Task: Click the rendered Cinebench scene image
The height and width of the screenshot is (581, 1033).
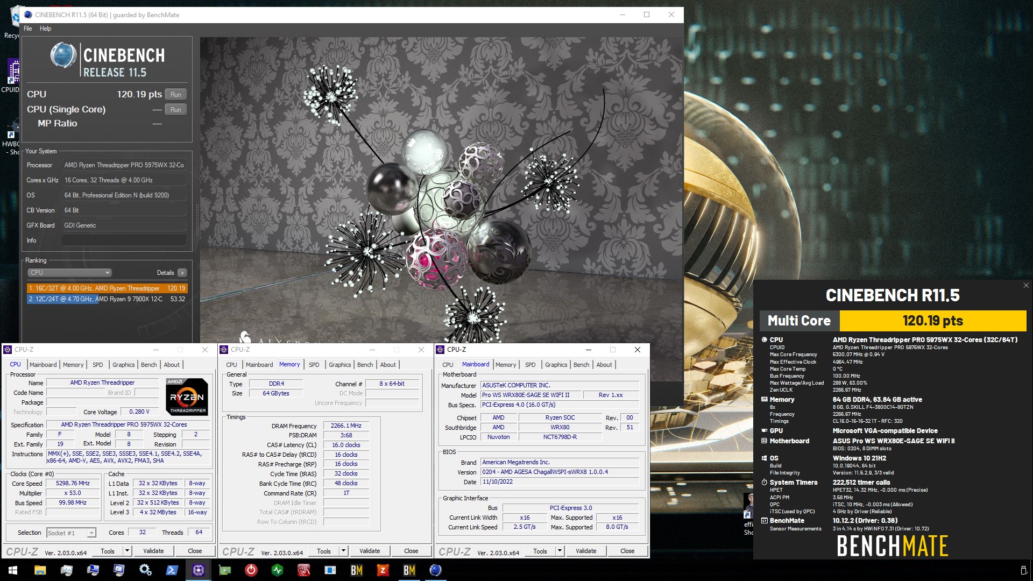Action: click(x=441, y=189)
